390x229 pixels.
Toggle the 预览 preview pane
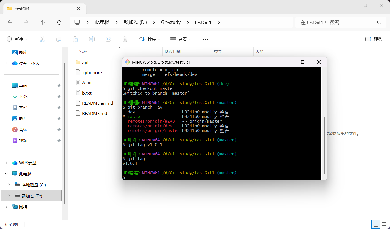pos(374,39)
